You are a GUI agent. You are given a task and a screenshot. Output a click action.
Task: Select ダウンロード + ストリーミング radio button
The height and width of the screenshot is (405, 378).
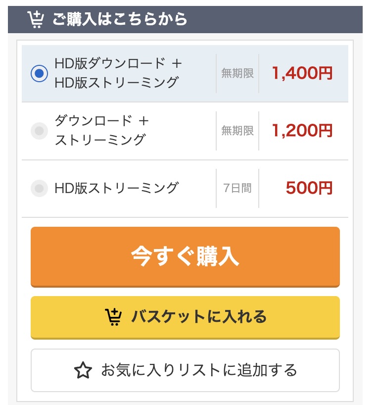pos(39,131)
